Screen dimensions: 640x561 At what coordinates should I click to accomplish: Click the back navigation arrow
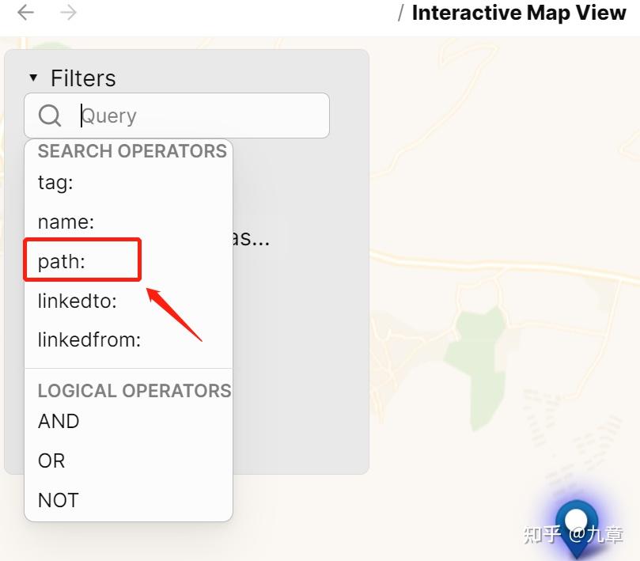click(x=25, y=13)
